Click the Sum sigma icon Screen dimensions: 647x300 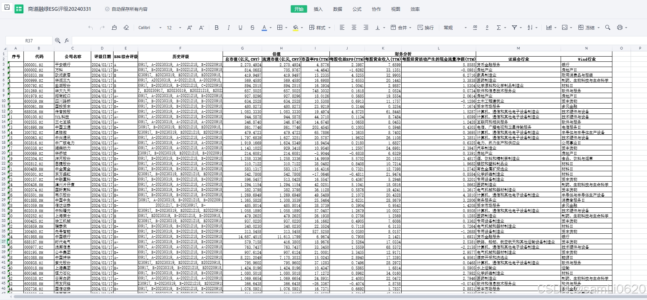[499, 28]
